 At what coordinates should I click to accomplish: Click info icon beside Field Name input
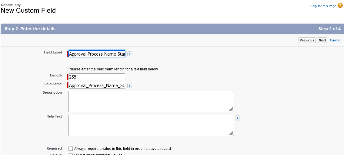129,86
